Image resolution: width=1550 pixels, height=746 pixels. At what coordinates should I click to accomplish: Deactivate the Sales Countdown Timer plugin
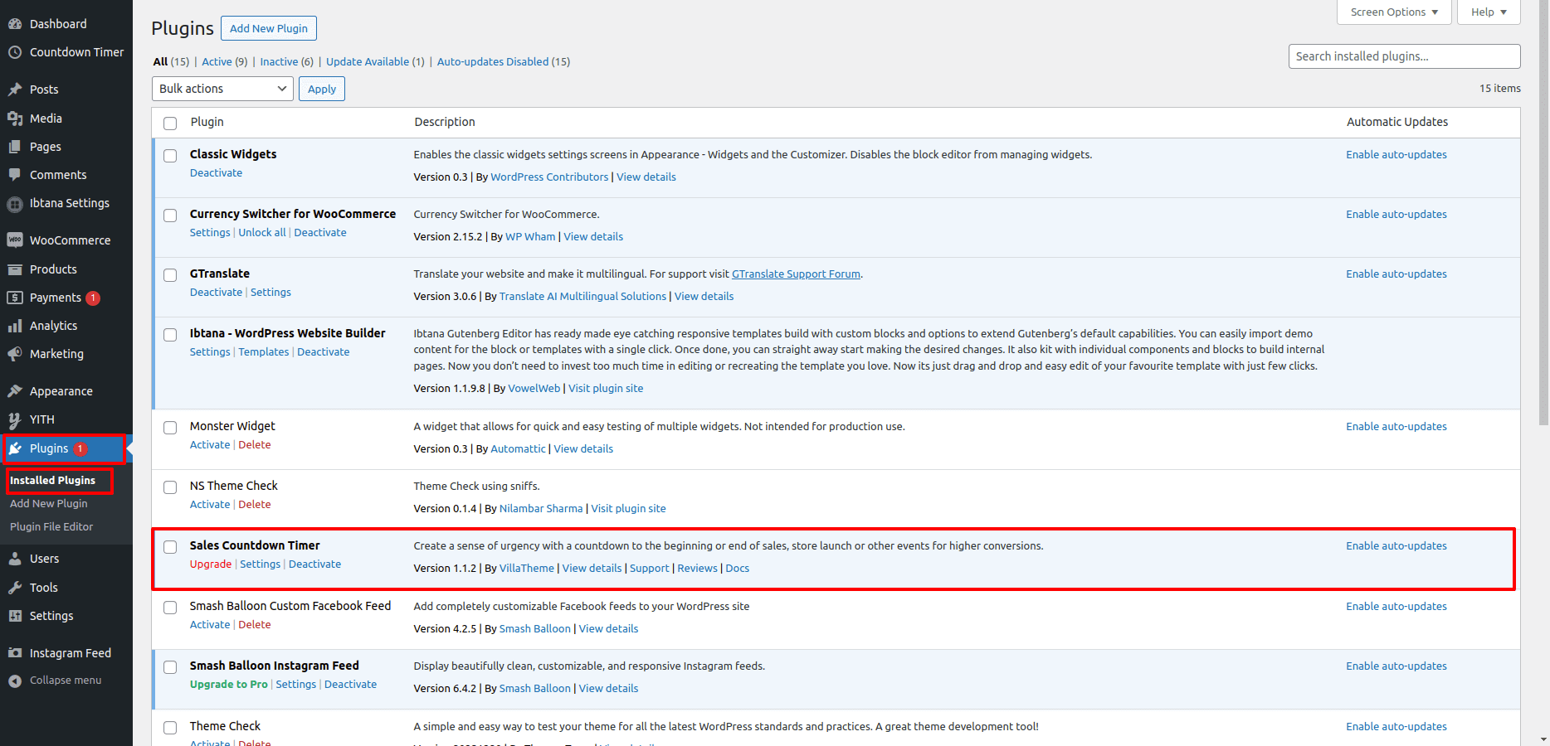[x=314, y=564]
